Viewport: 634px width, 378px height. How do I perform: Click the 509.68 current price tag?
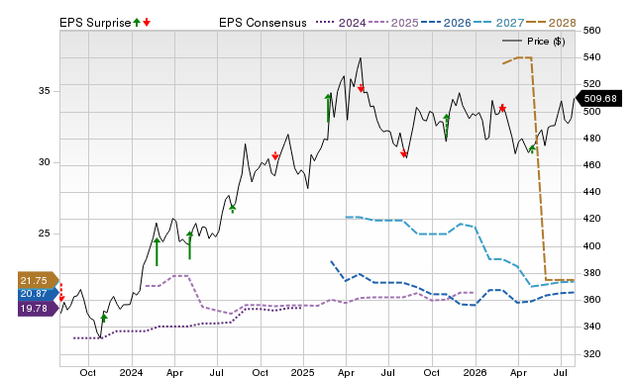point(599,99)
